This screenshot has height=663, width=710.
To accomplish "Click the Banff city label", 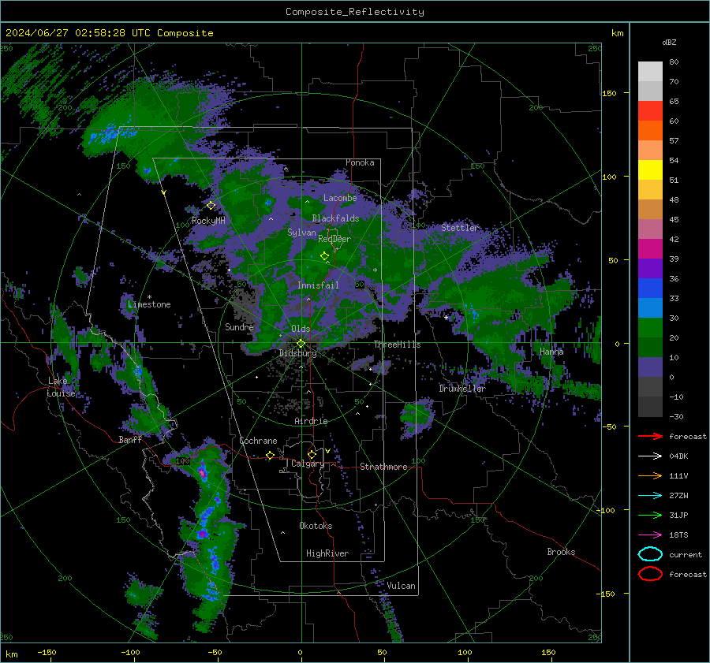I will tap(130, 439).
